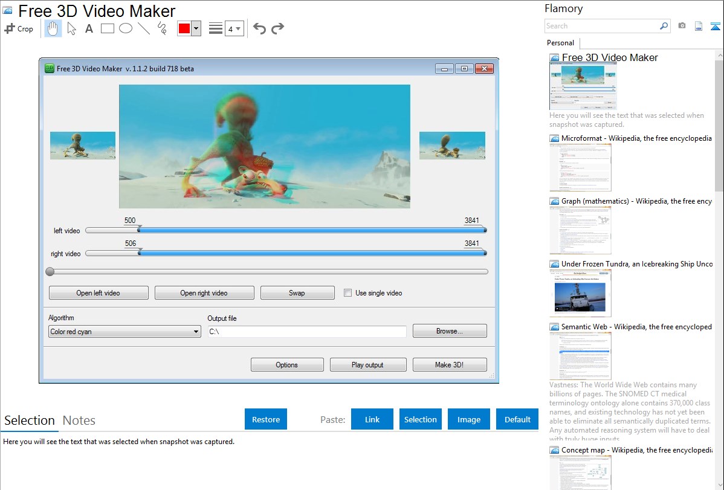Screen dimensions: 724x490
Task: Click the Paste Selection button
Action: click(x=421, y=419)
